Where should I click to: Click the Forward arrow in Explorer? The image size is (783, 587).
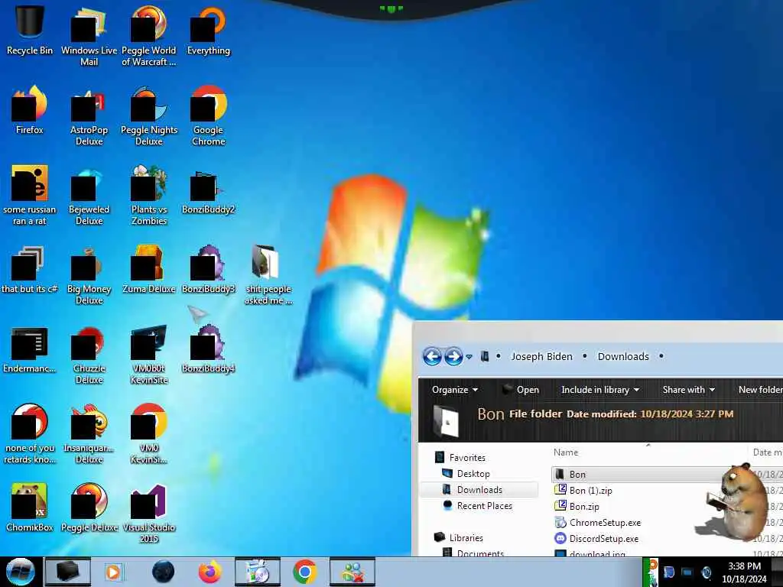pos(453,356)
